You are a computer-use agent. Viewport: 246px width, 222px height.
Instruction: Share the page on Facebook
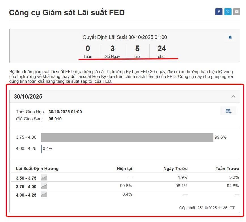point(219,12)
